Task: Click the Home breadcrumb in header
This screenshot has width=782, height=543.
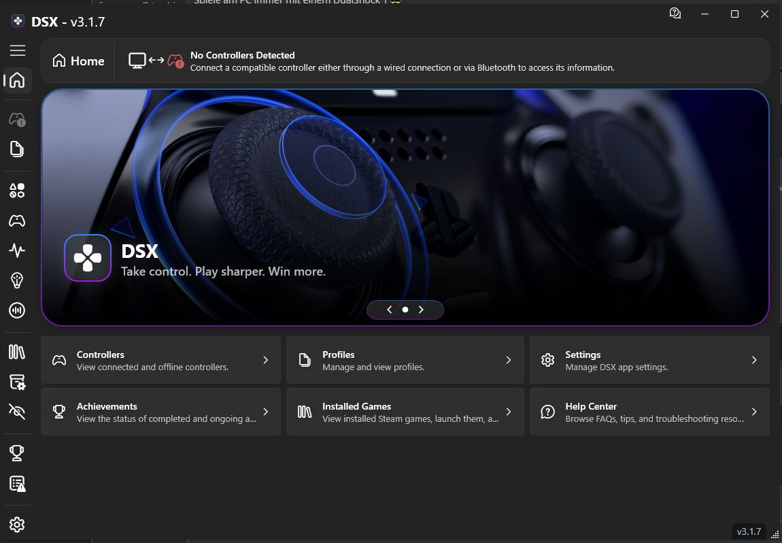Action: click(x=78, y=61)
